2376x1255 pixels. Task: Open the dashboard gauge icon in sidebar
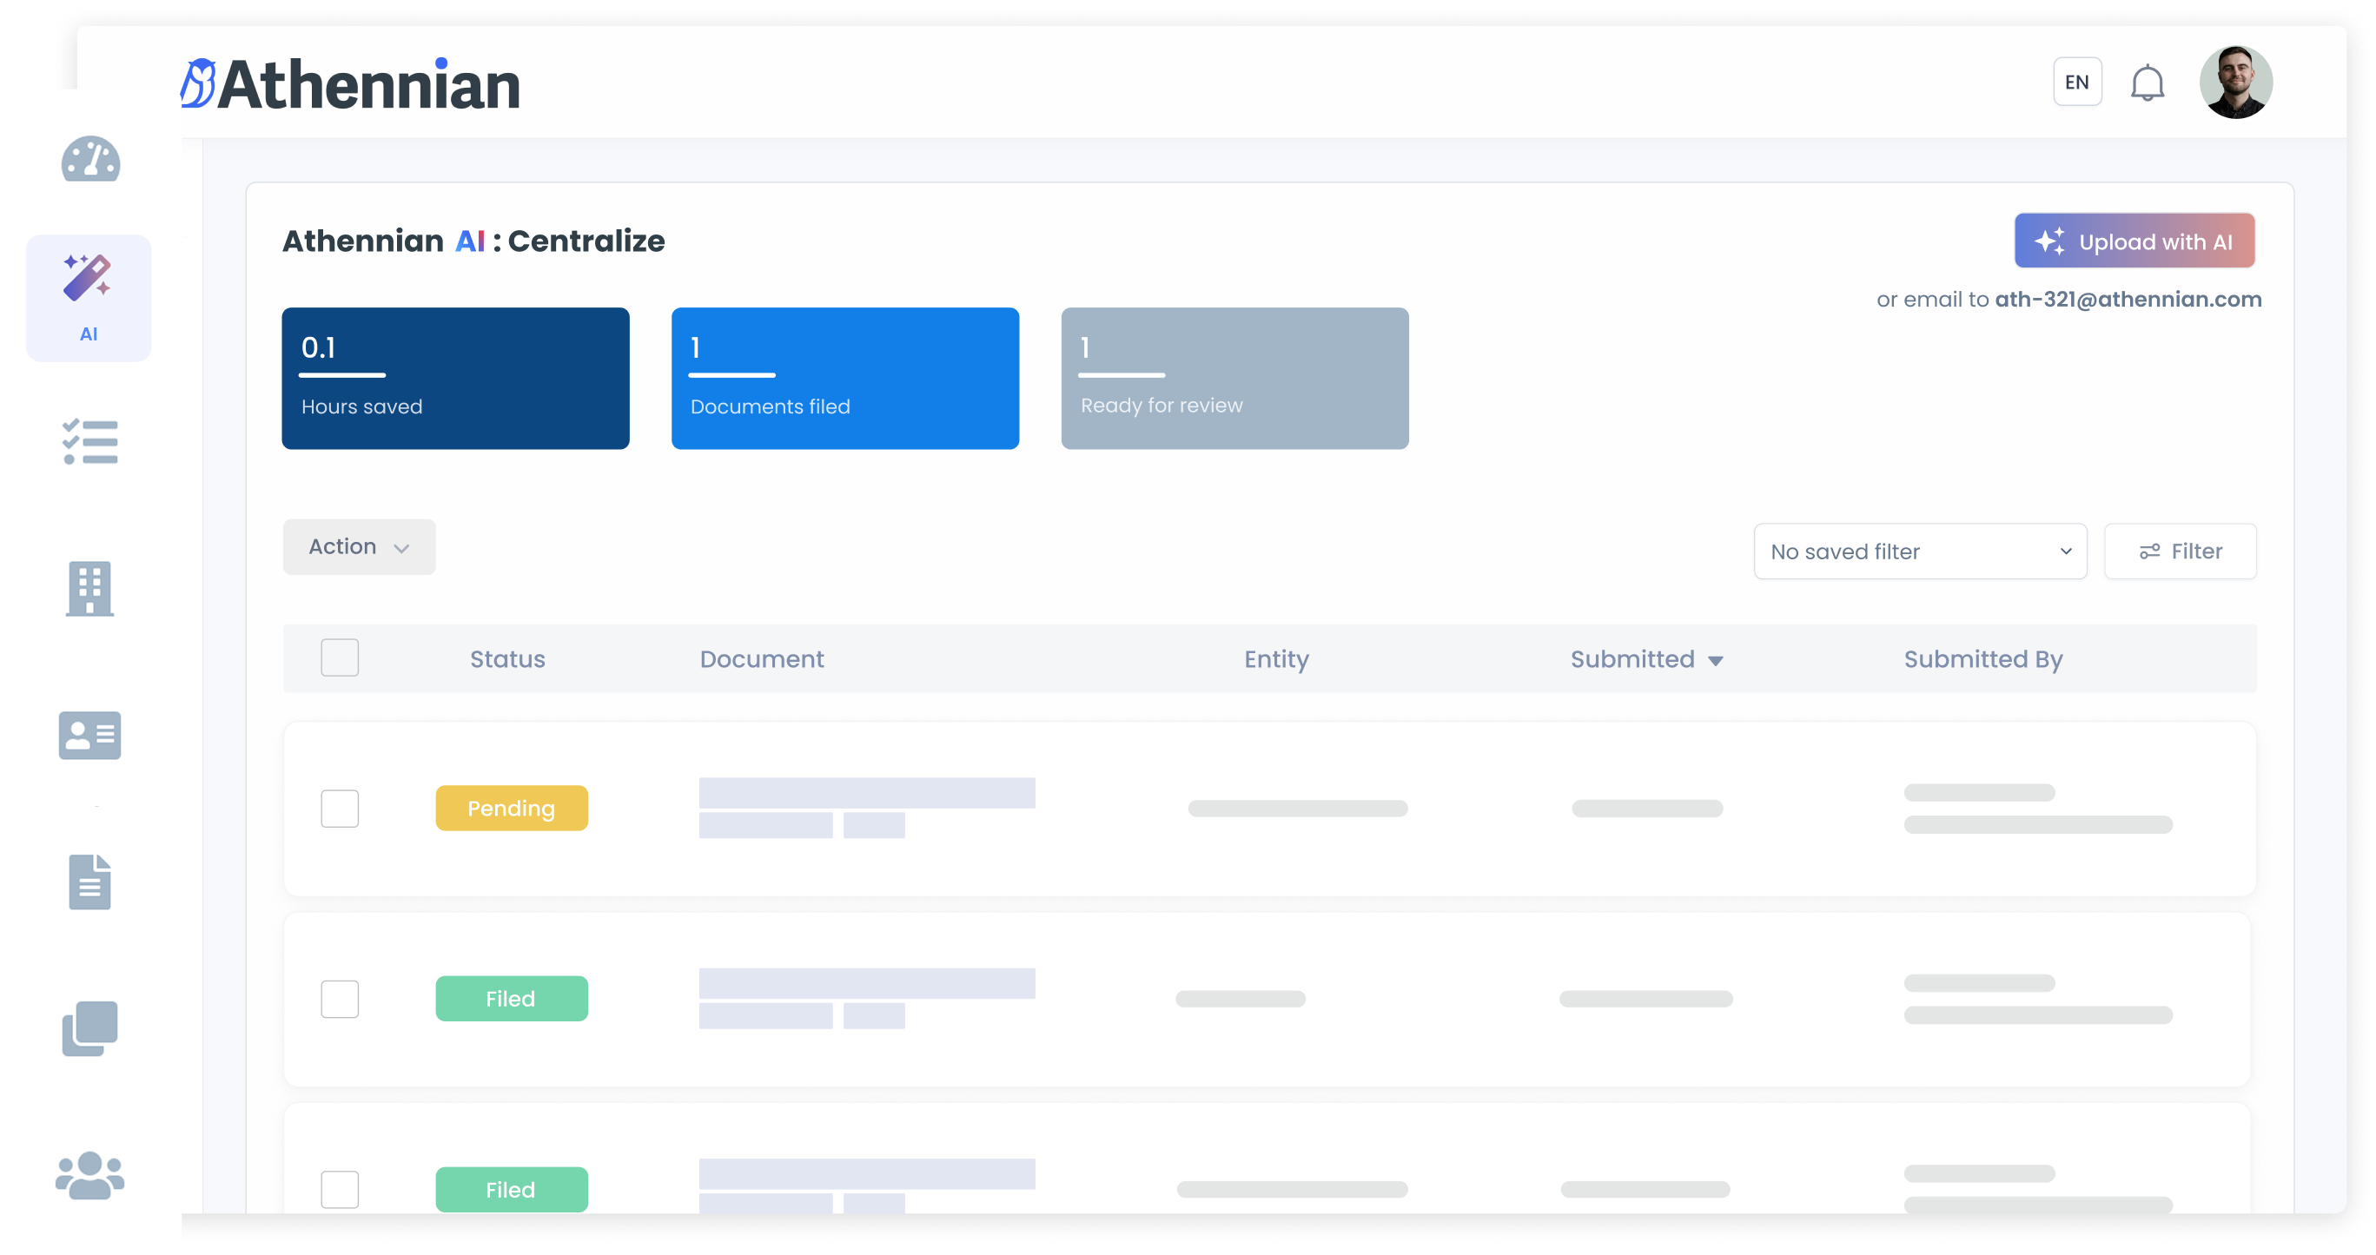(90, 160)
